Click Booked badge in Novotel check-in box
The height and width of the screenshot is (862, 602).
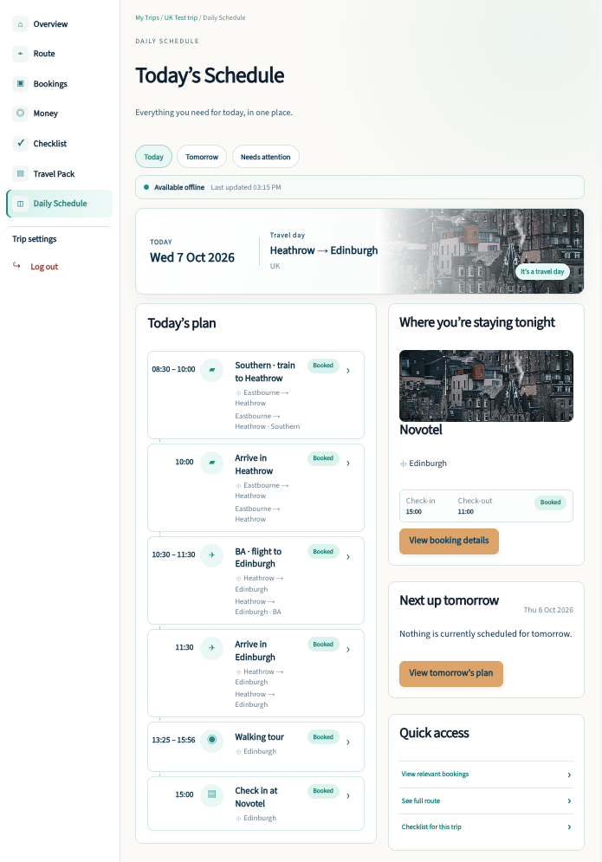coord(550,502)
